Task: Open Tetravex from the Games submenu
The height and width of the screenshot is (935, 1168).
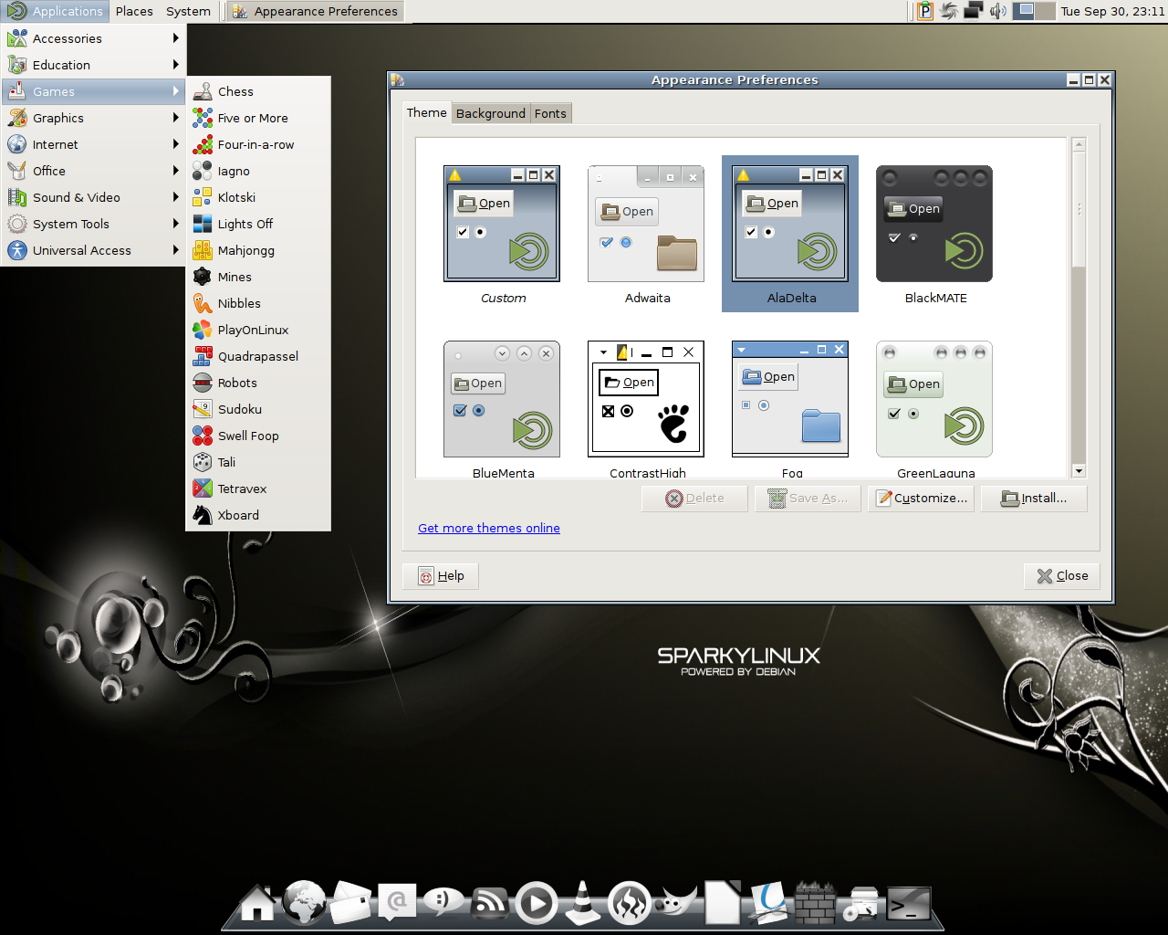Action: click(258, 489)
